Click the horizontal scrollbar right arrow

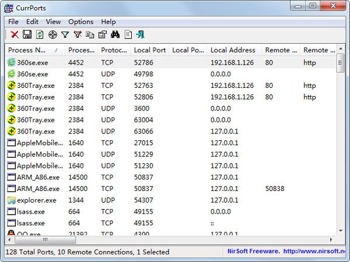[x=331, y=240]
